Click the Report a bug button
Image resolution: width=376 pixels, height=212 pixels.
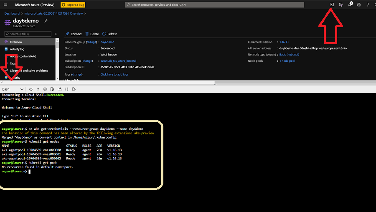click(73, 5)
